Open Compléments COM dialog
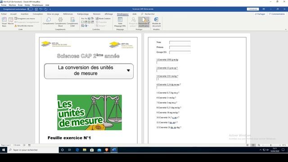This screenshot has height=162, width=288. 72,22
